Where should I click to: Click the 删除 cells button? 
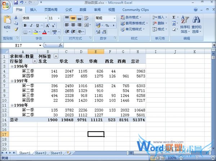click(x=160, y=23)
